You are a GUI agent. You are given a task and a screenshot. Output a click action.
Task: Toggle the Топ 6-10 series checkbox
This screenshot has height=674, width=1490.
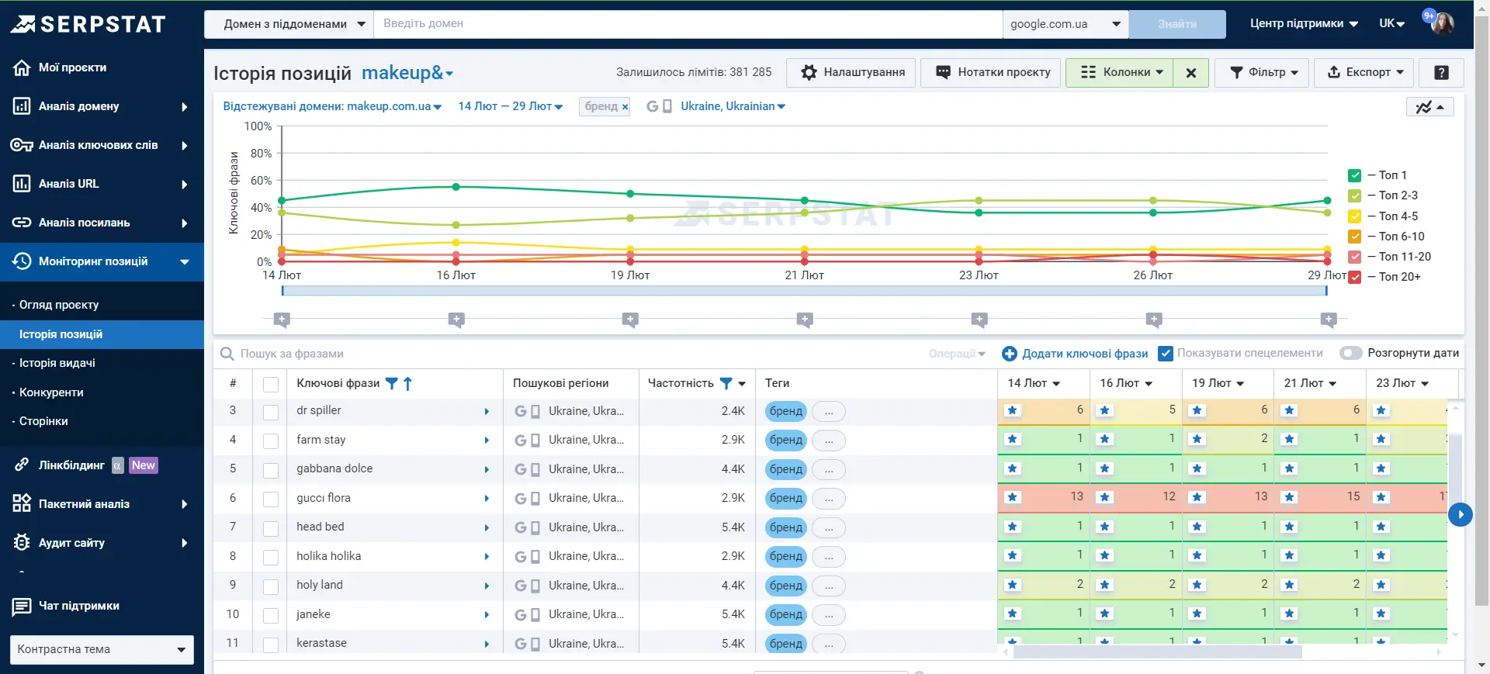pyautogui.click(x=1355, y=237)
